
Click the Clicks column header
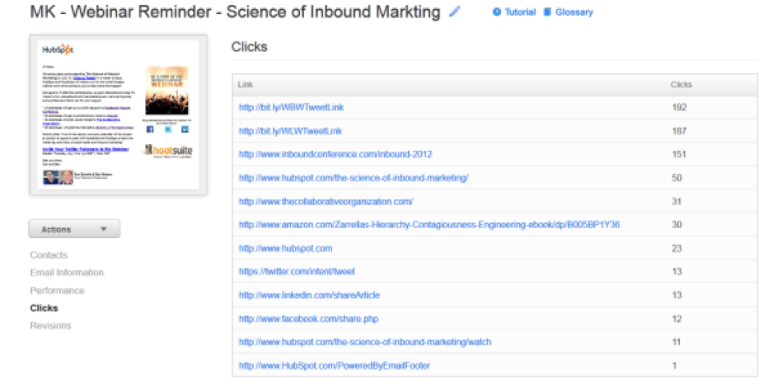pos(681,85)
